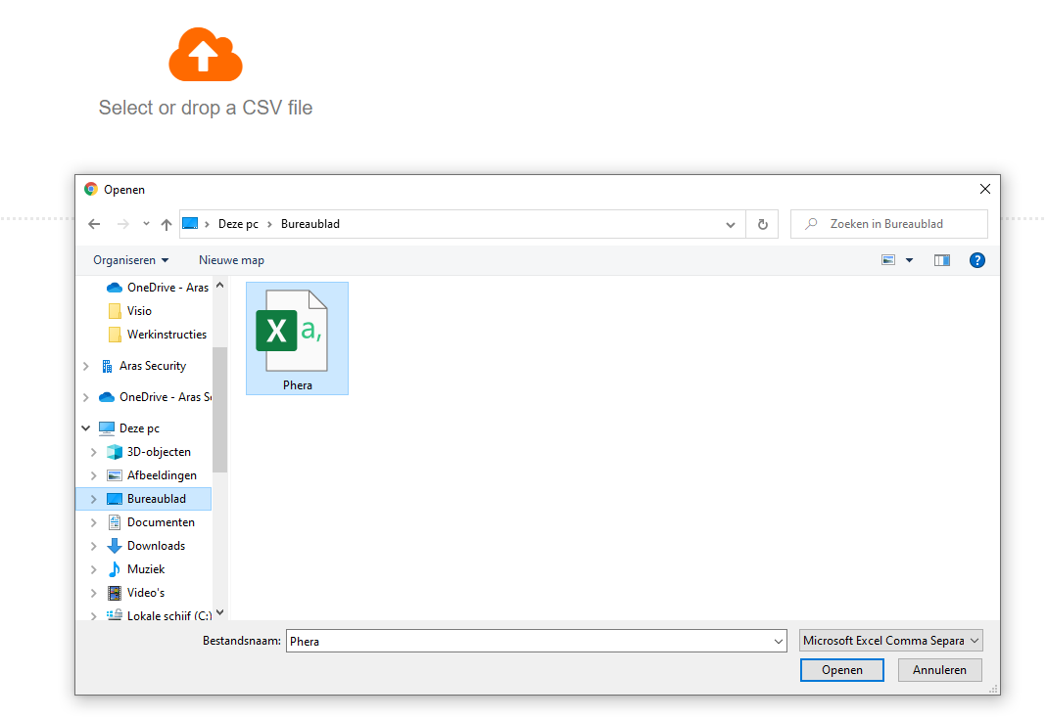Click the refresh button beside address bar
Viewport: 1047px width, 719px height.
763,224
